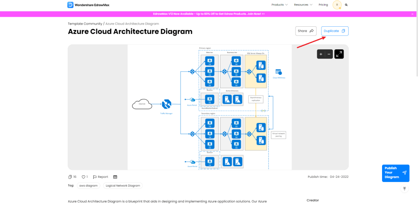
Task: Click the Azure architecture diagram preview
Action: 209,107
